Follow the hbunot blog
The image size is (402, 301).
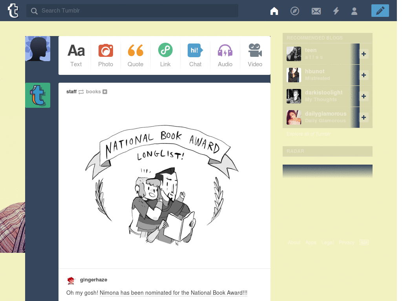tap(364, 75)
